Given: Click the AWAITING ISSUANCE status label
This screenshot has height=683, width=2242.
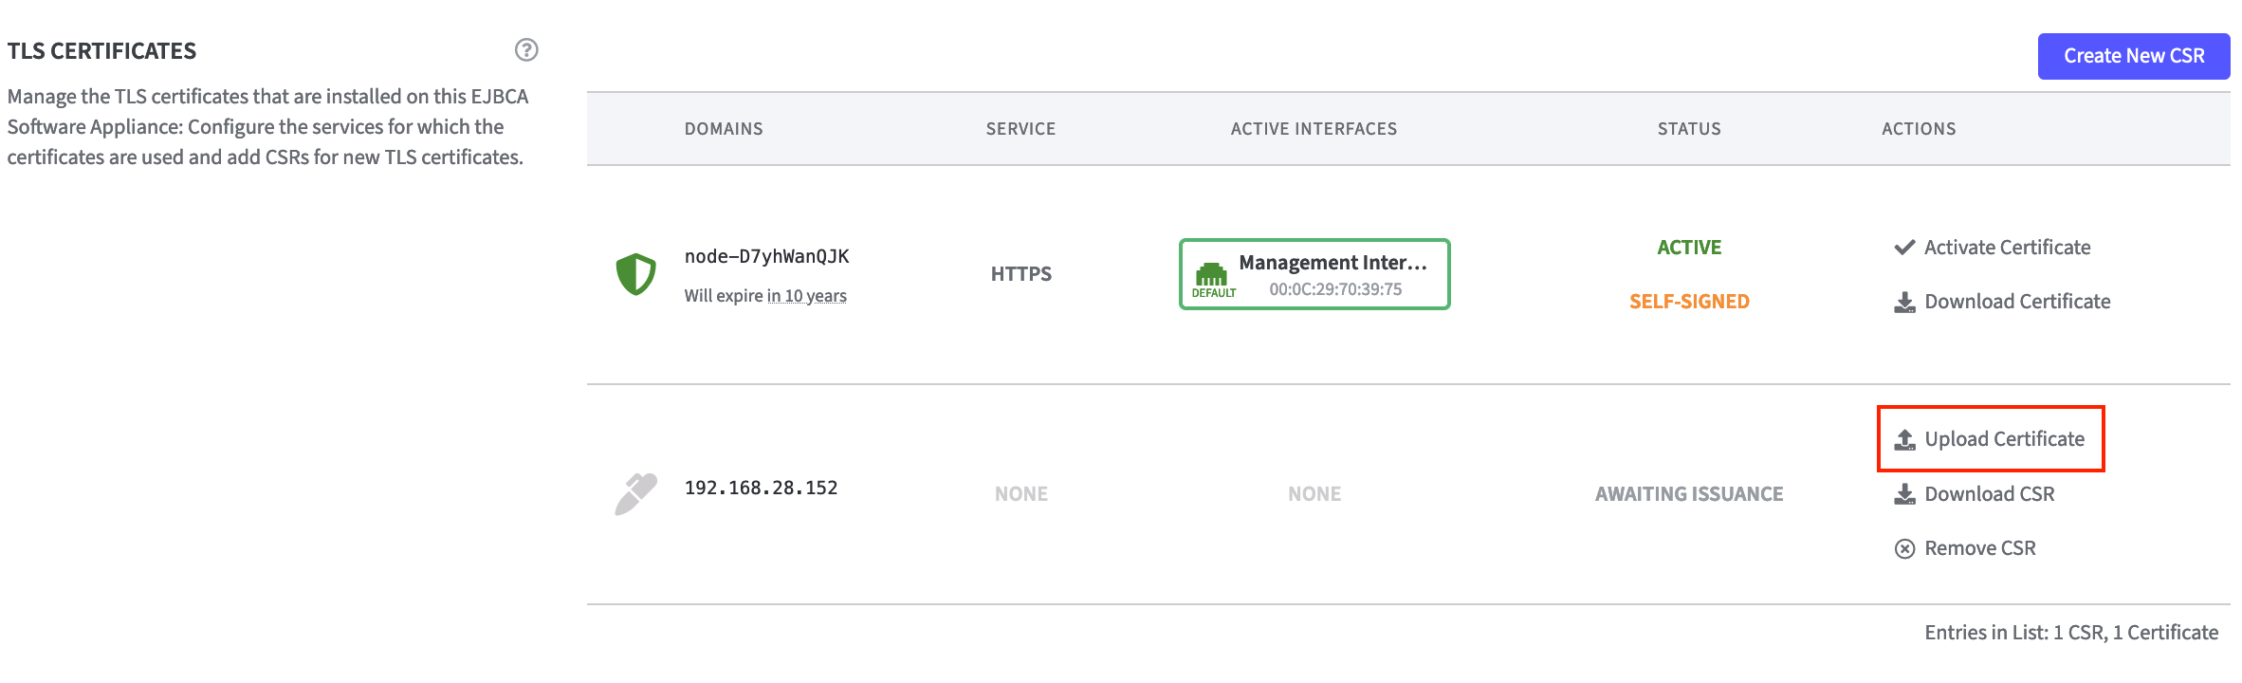Looking at the screenshot, I should [x=1688, y=494].
